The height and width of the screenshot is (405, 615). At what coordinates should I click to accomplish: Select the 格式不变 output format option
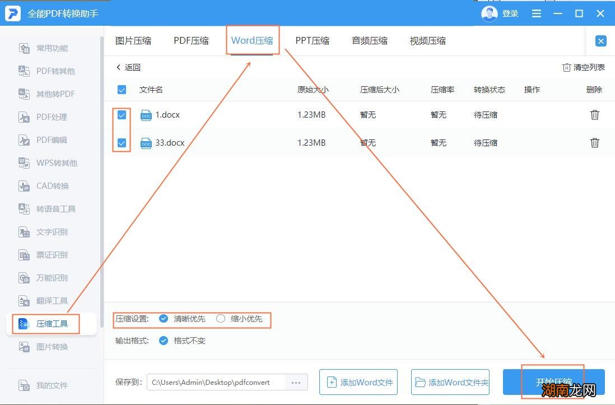coord(163,341)
